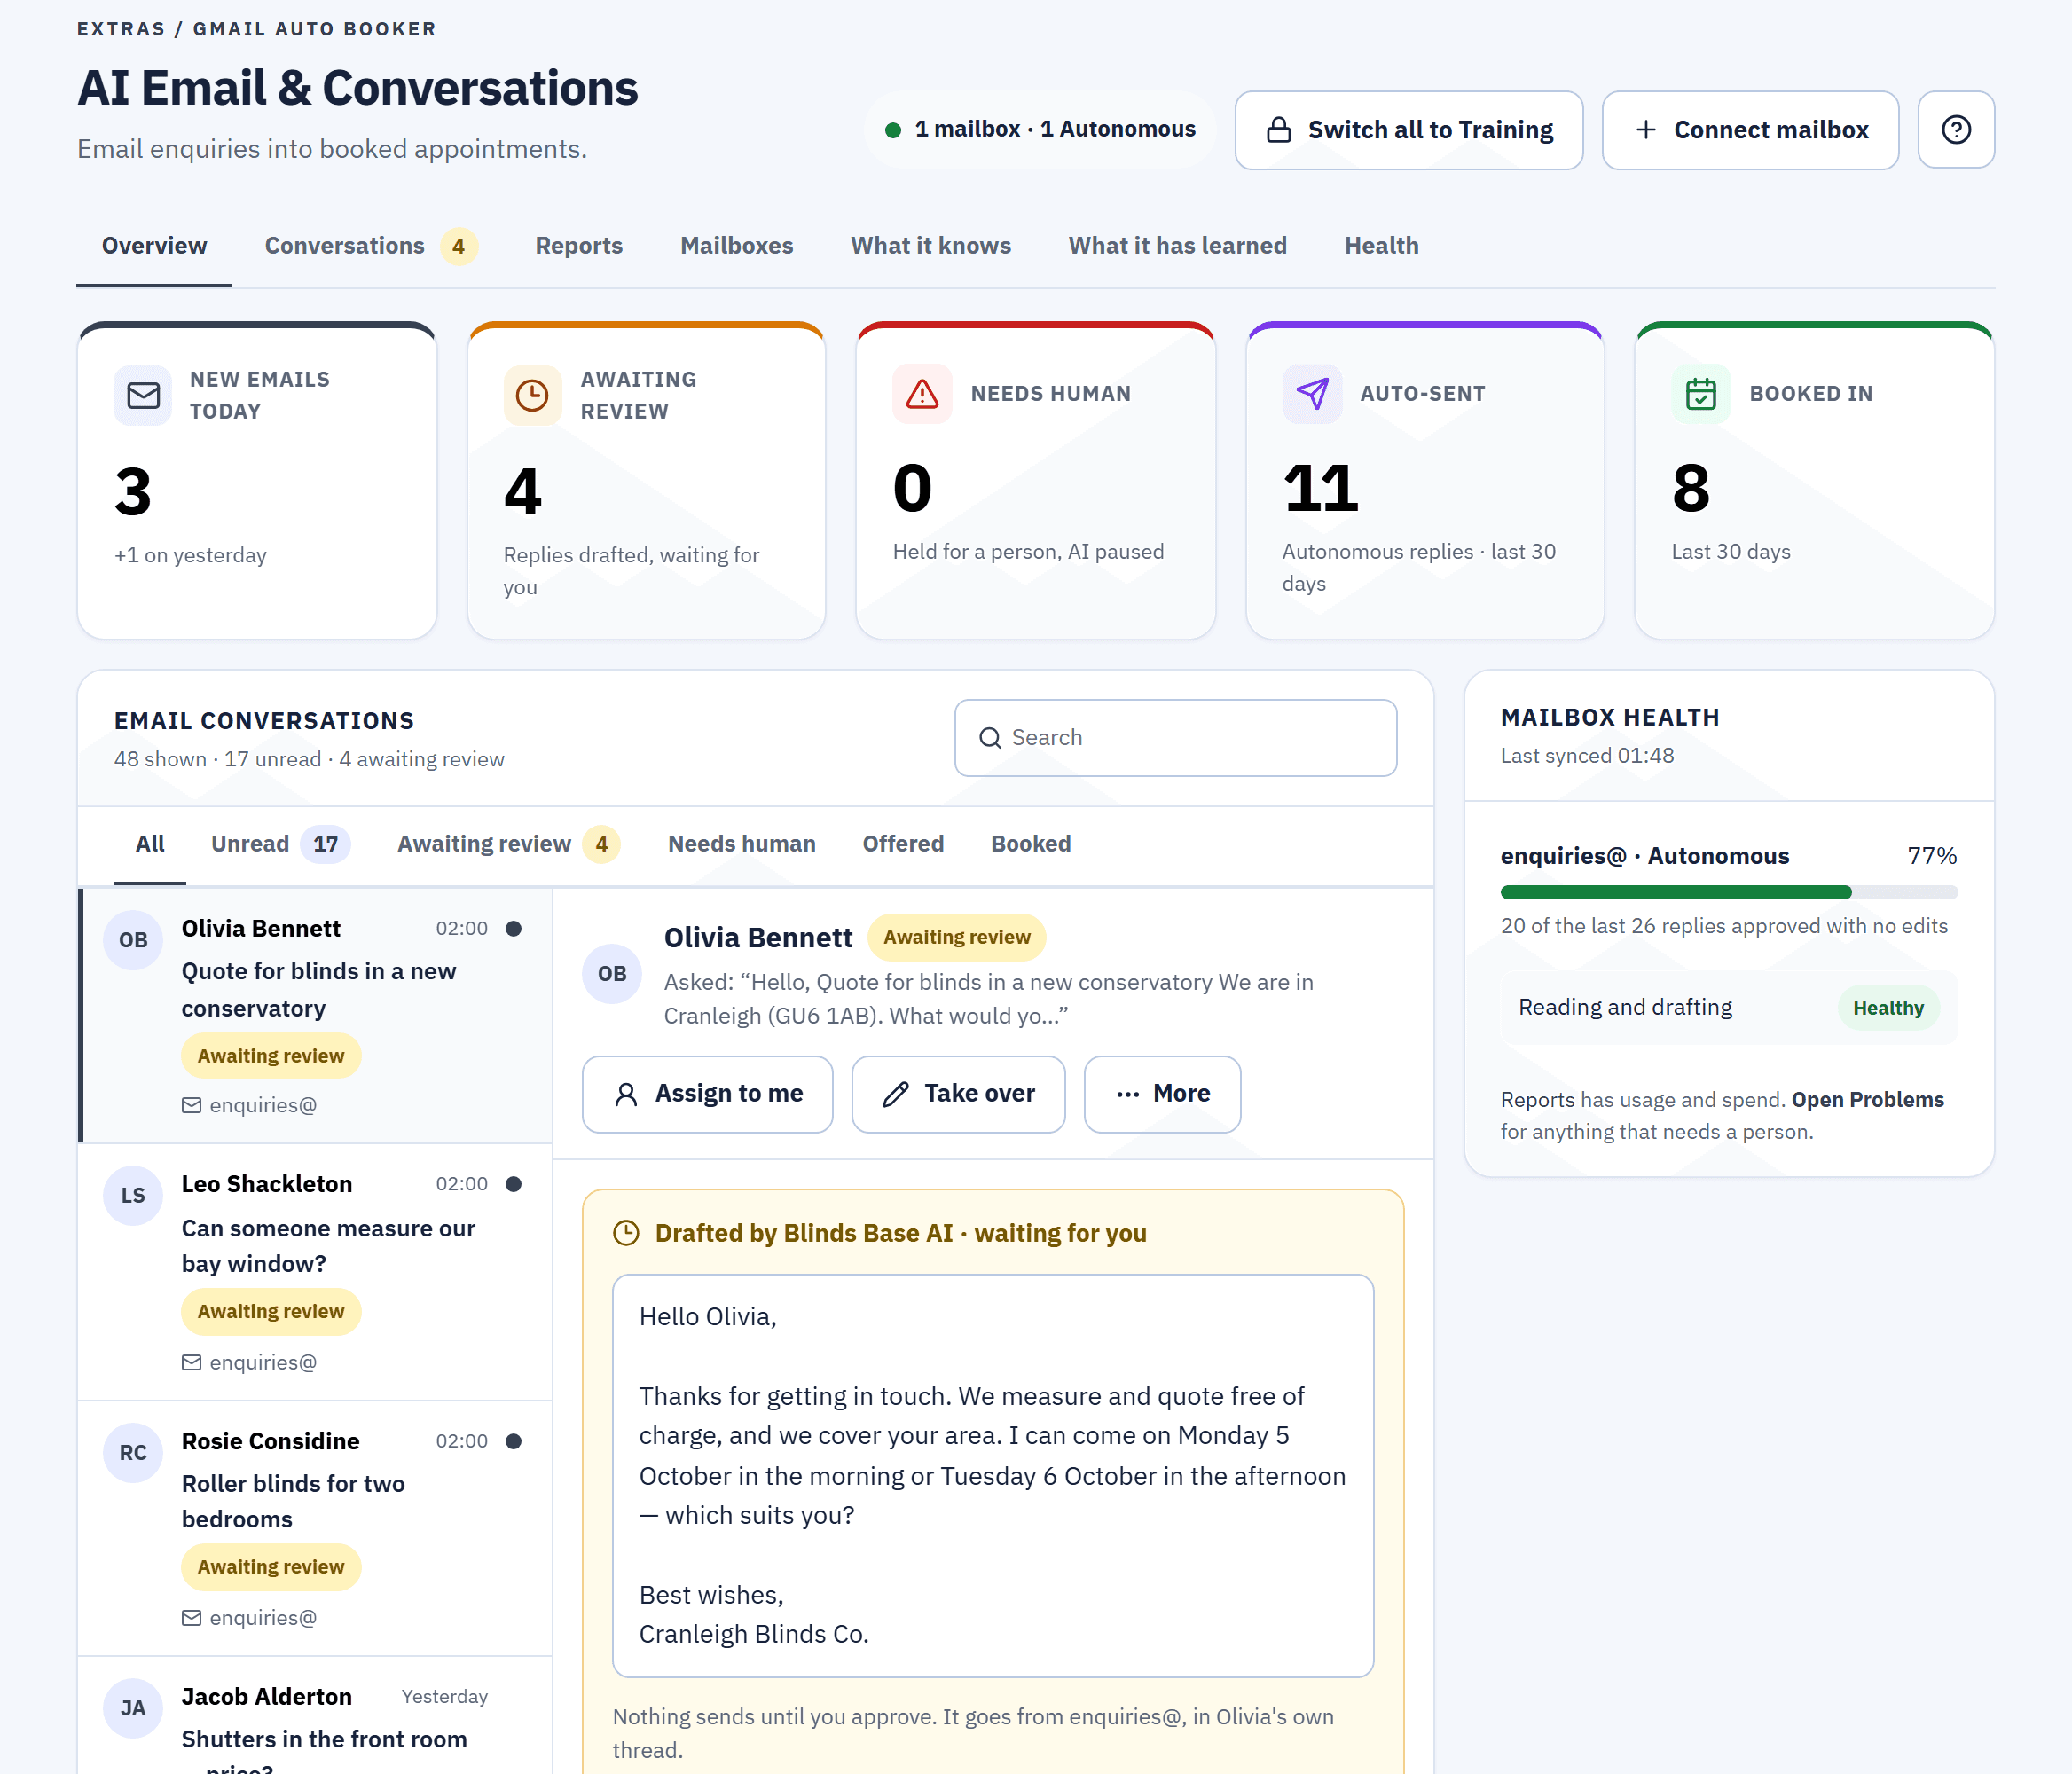The width and height of the screenshot is (2072, 1774).
Task: Click the clock icon on Awaiting Review card
Action: (x=532, y=395)
